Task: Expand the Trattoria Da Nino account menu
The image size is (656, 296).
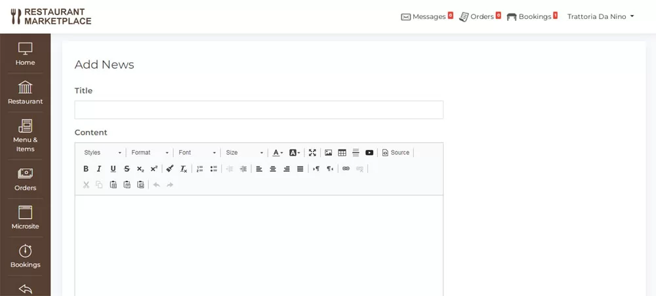Action: (601, 17)
